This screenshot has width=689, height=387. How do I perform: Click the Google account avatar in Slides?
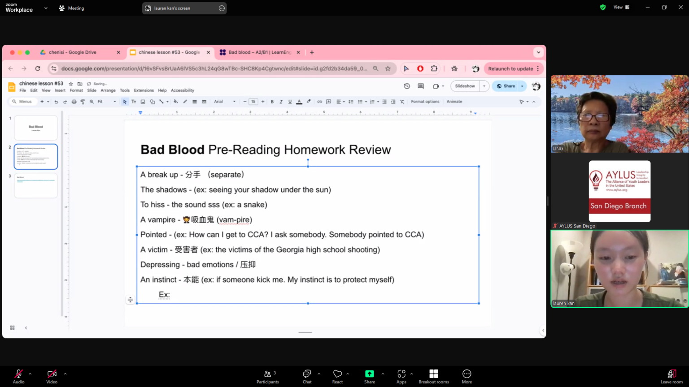[x=536, y=86]
